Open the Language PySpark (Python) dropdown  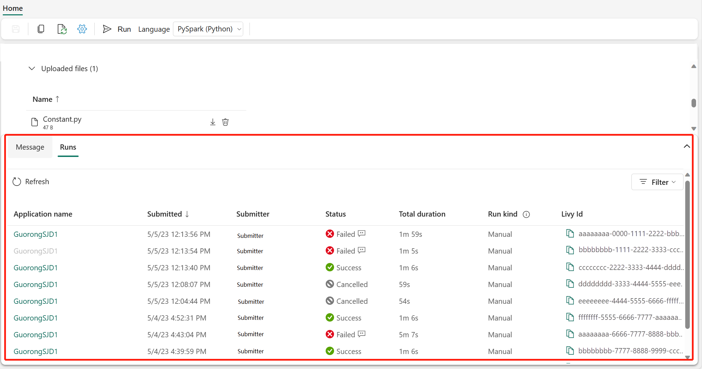click(x=208, y=29)
